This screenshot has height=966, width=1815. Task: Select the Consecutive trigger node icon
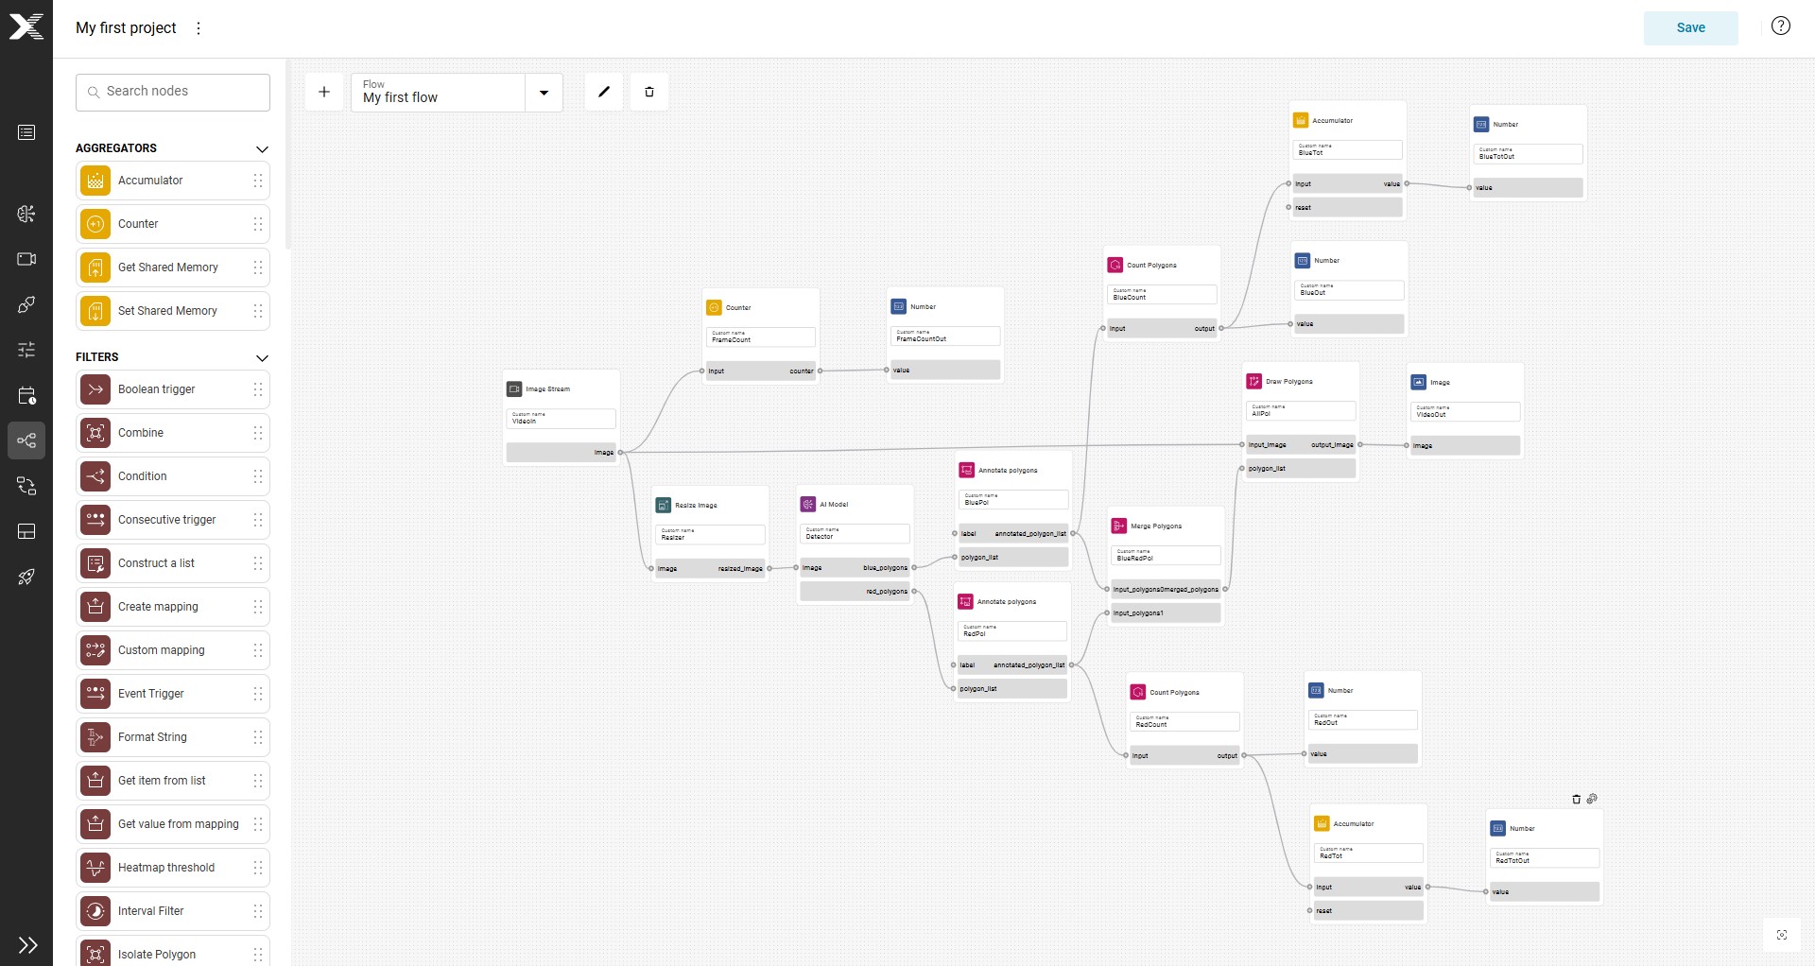click(95, 520)
